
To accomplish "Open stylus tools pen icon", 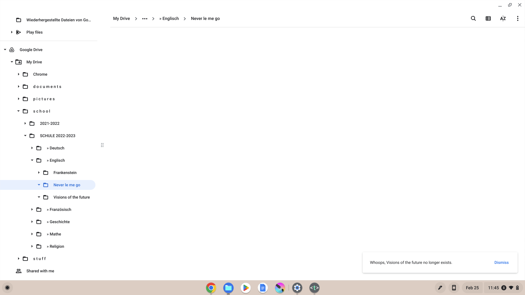I will point(440,288).
